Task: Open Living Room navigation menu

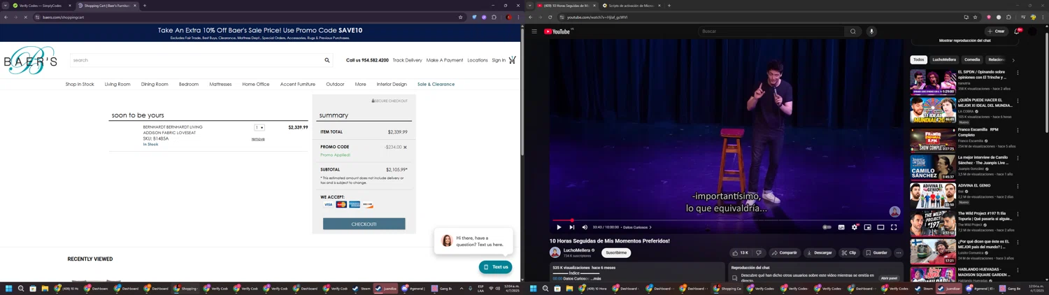Action: click(117, 84)
